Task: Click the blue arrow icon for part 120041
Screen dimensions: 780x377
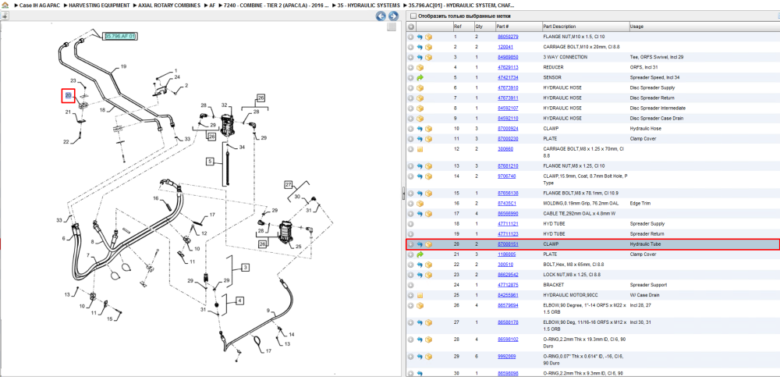Action: [x=420, y=47]
